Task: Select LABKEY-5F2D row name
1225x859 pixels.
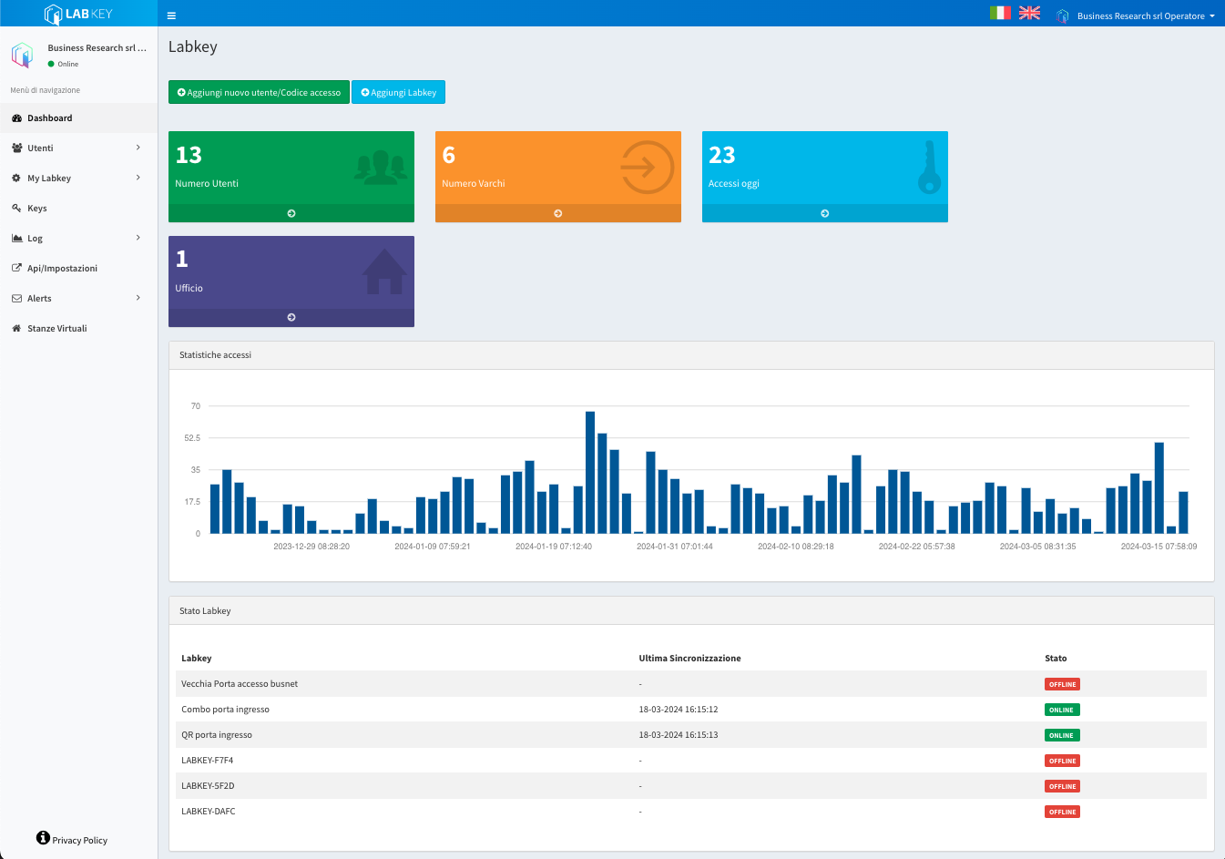Action: [x=208, y=786]
